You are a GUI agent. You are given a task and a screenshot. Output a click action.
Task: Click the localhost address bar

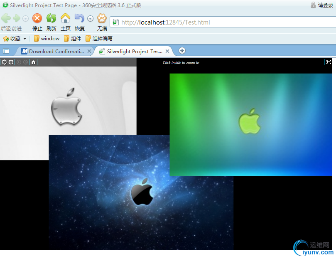pyautogui.click(x=223, y=22)
